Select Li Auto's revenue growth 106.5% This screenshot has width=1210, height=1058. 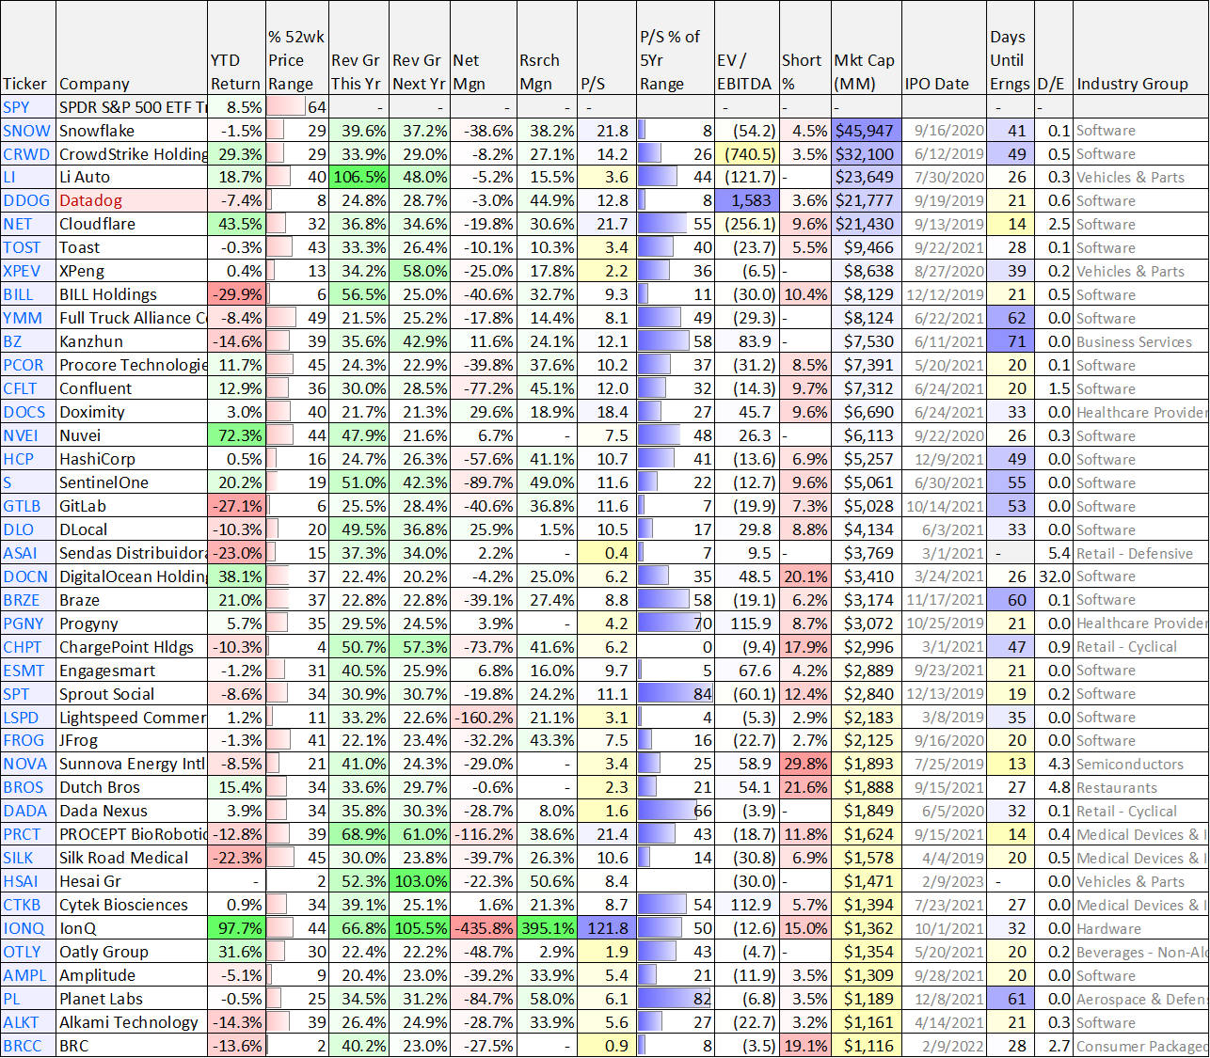tap(358, 177)
